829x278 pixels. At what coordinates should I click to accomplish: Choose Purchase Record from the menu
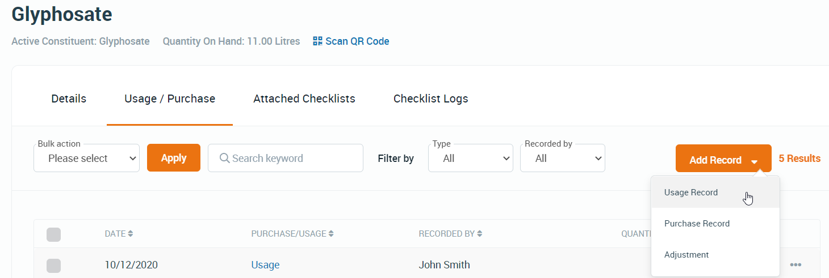coord(715,224)
